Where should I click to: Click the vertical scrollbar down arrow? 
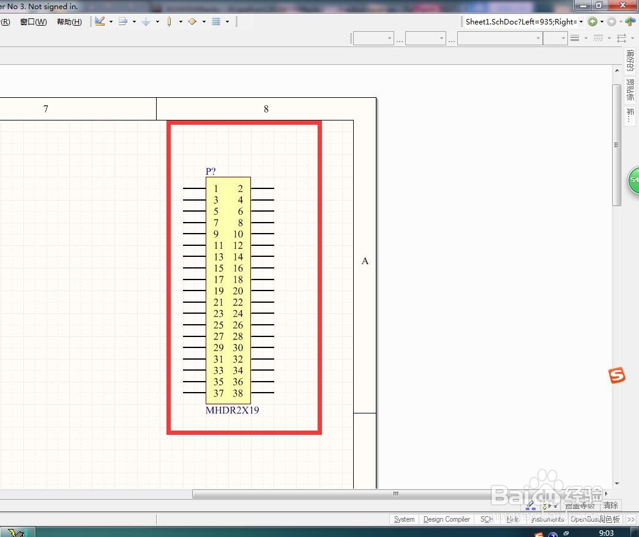coord(617,484)
